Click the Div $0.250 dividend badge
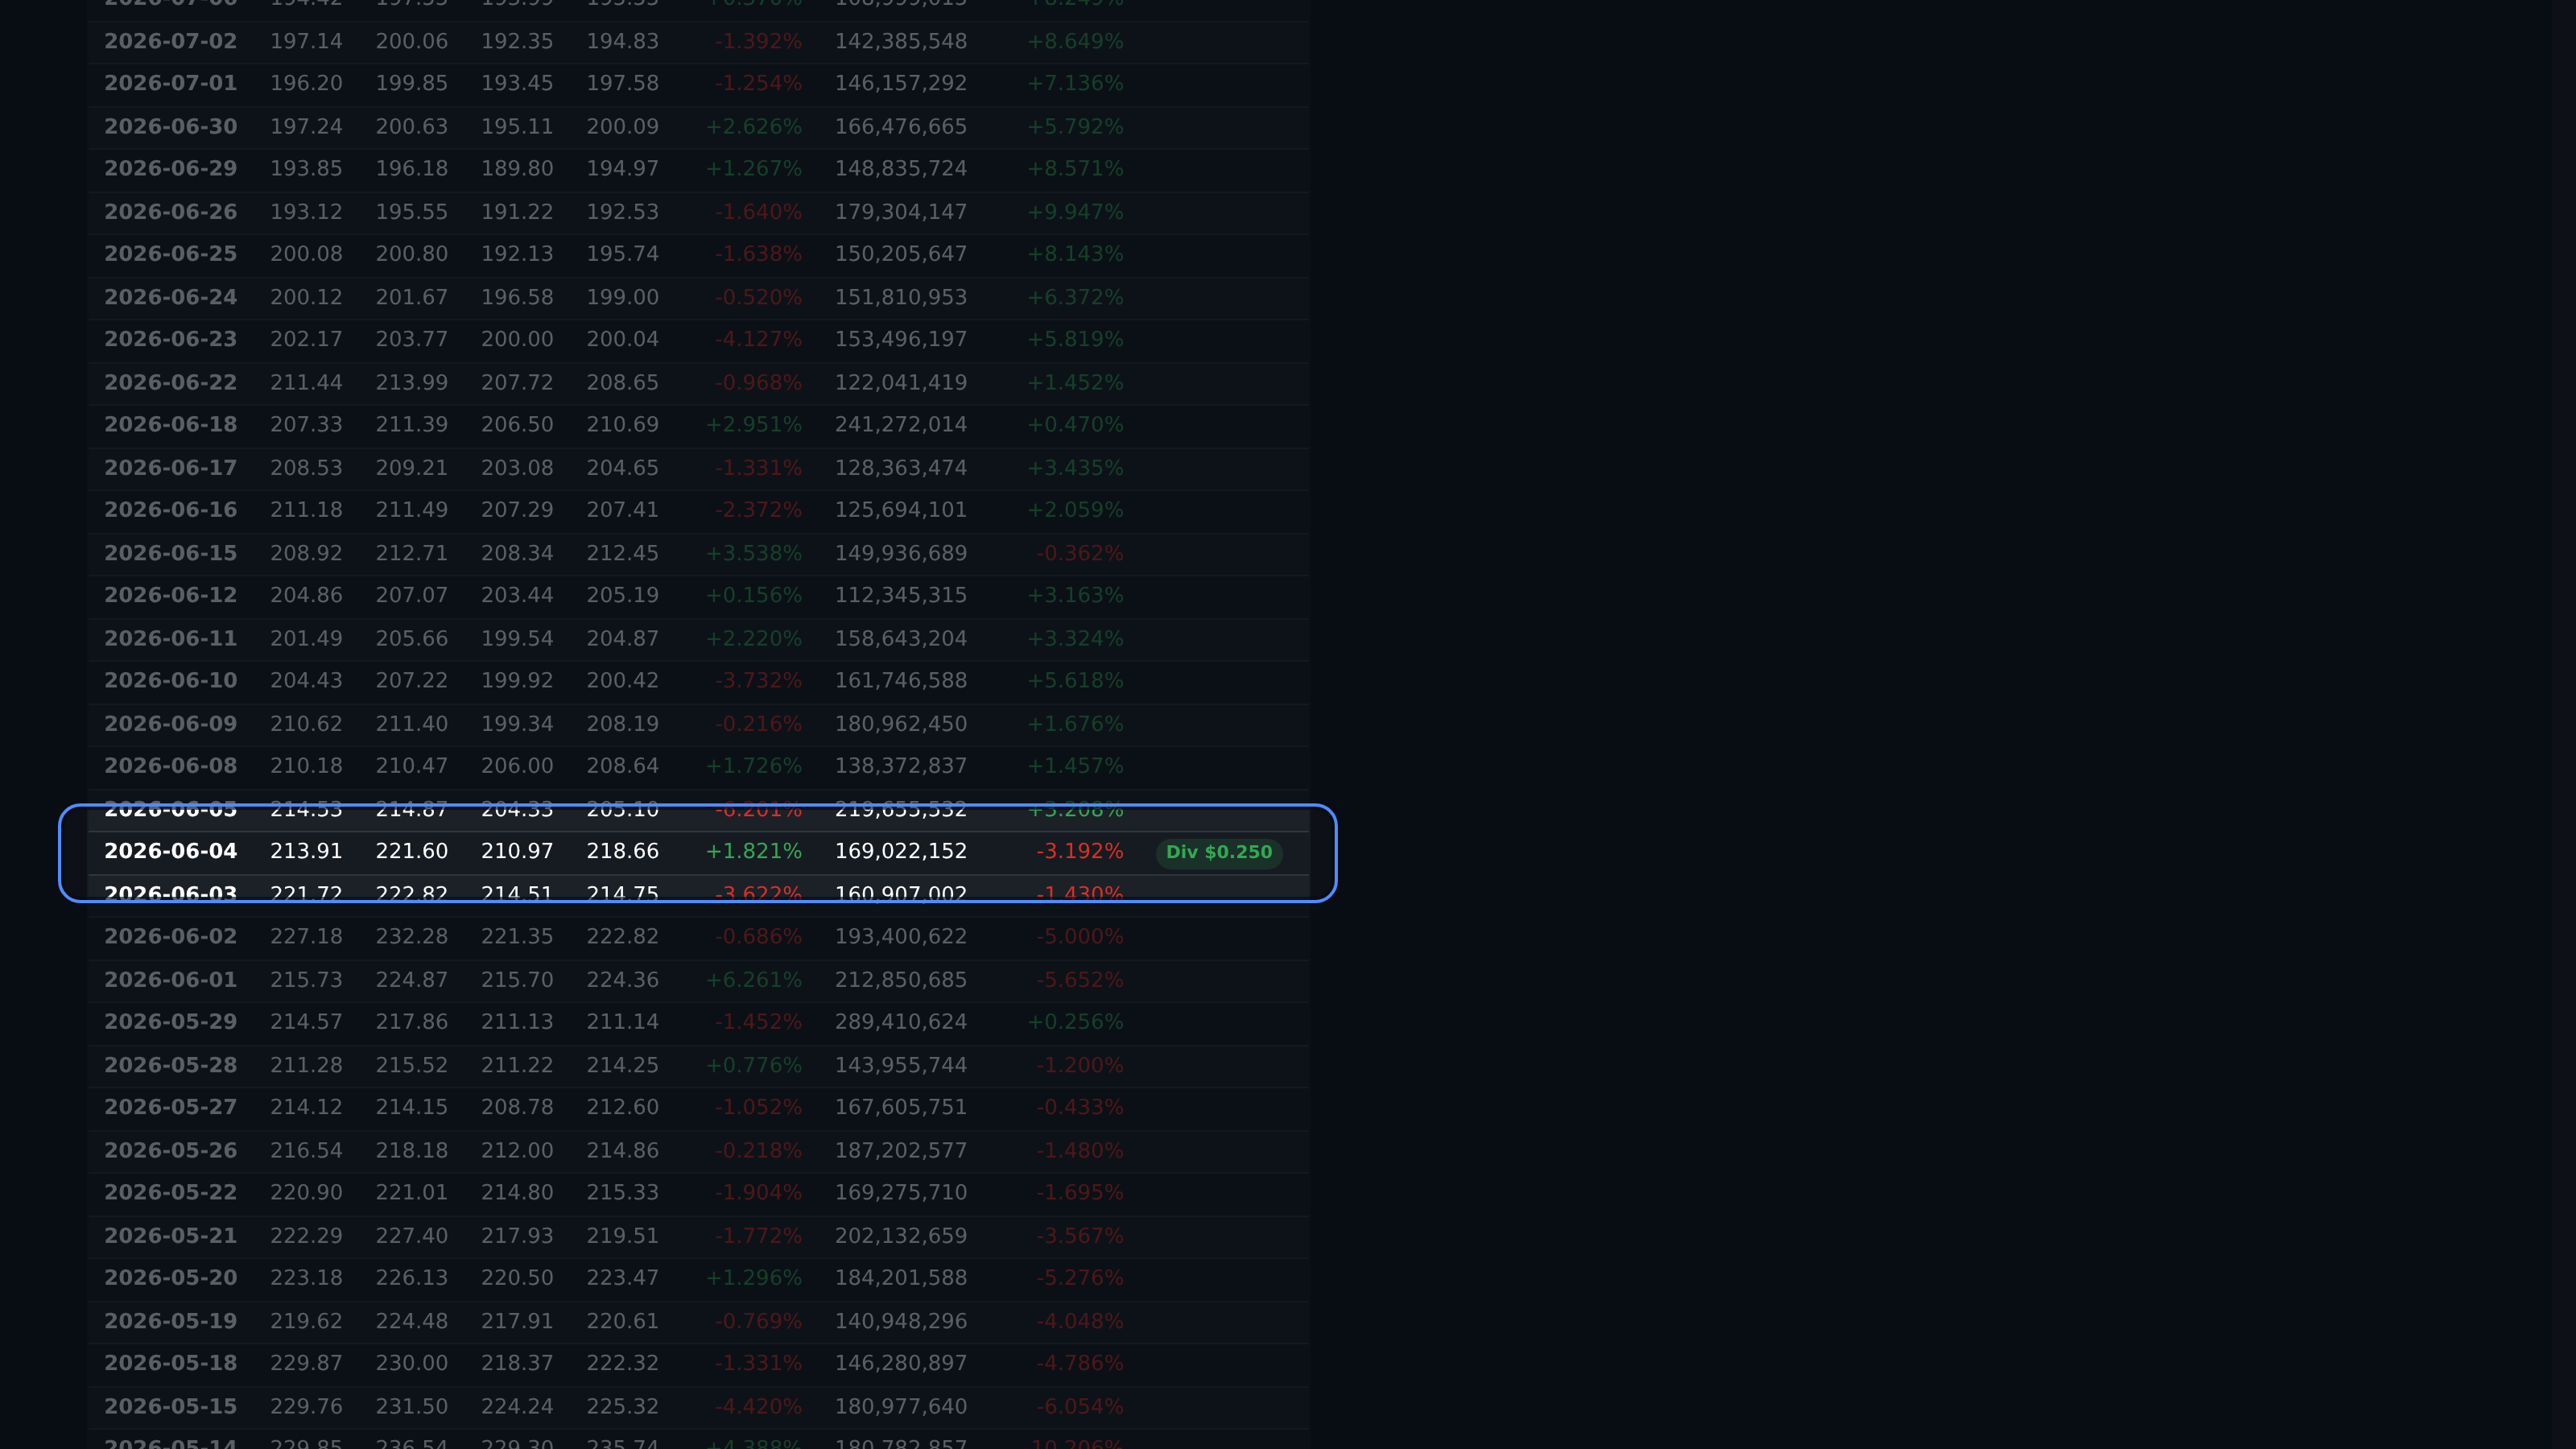2576x1449 pixels. [x=1219, y=852]
